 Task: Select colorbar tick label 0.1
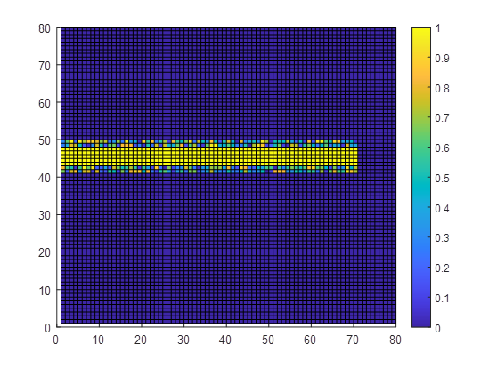pos(442,298)
